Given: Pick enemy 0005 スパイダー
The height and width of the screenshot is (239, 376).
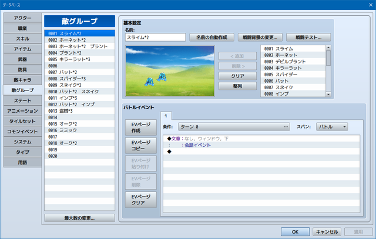Looking at the screenshot, I should (x=293, y=75).
